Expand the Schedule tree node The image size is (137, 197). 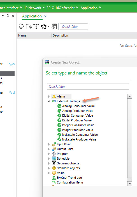click(x=49, y=158)
